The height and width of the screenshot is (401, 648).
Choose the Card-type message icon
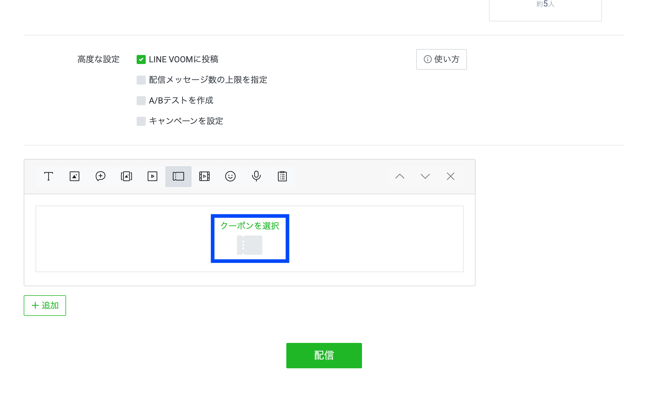pos(126,177)
